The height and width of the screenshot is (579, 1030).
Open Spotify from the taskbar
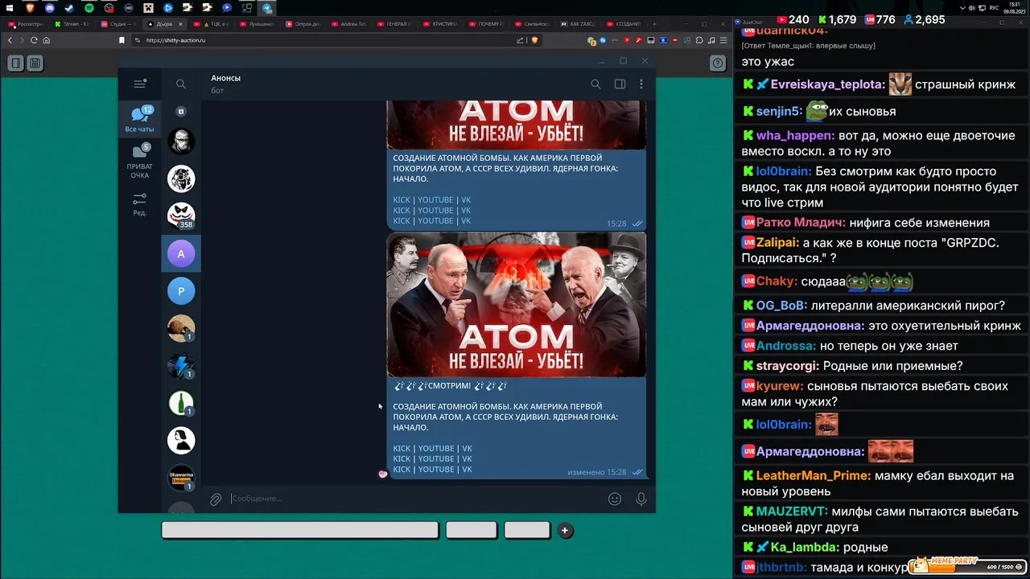coord(89,8)
